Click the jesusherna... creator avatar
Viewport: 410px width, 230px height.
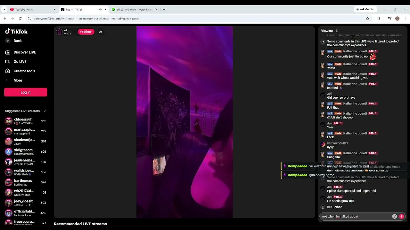click(9, 162)
